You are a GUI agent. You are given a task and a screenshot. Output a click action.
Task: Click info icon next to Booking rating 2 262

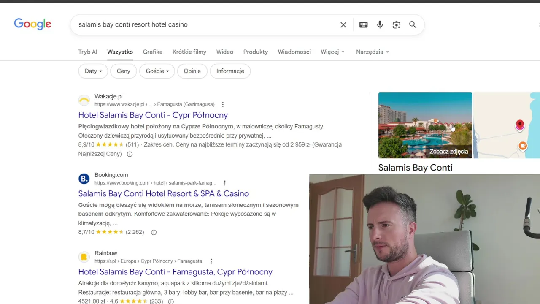(x=154, y=232)
